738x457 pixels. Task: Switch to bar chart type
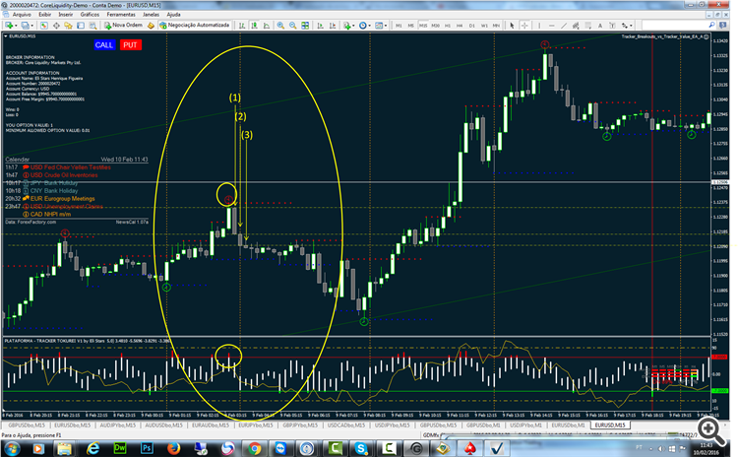[242, 25]
